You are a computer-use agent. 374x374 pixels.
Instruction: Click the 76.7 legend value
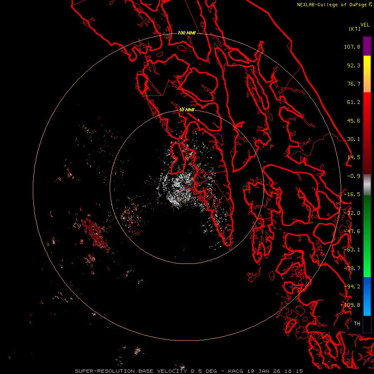pyautogui.click(x=354, y=84)
